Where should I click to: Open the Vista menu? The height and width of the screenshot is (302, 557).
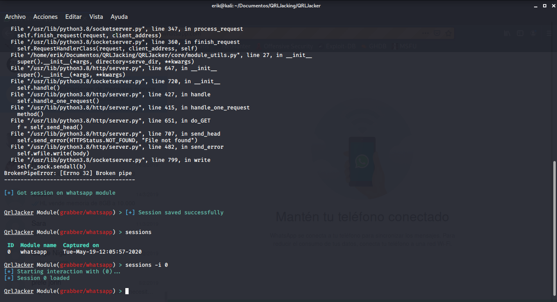[x=96, y=17]
